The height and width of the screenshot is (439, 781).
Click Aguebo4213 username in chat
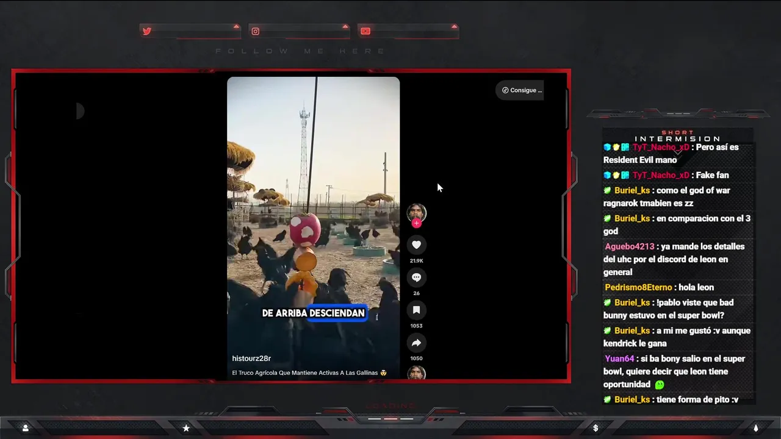(x=629, y=246)
